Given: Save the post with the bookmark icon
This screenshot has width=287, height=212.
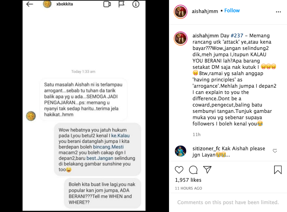Looking at the screenshot, I should [278, 170].
